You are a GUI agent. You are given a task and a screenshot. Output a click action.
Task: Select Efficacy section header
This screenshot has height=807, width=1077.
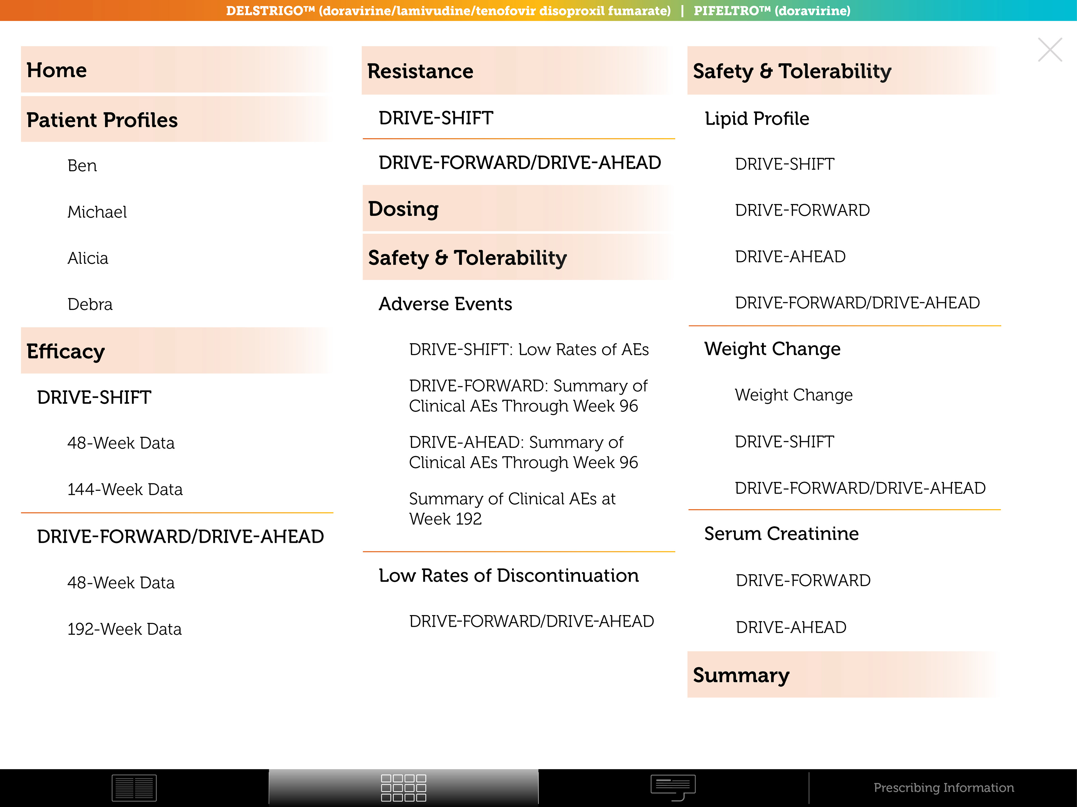click(x=66, y=351)
